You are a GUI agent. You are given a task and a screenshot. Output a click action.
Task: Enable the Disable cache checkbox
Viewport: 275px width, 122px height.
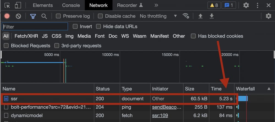coord(100,16)
